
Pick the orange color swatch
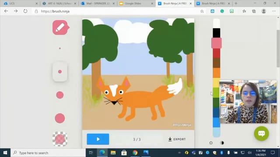[x=217, y=73]
